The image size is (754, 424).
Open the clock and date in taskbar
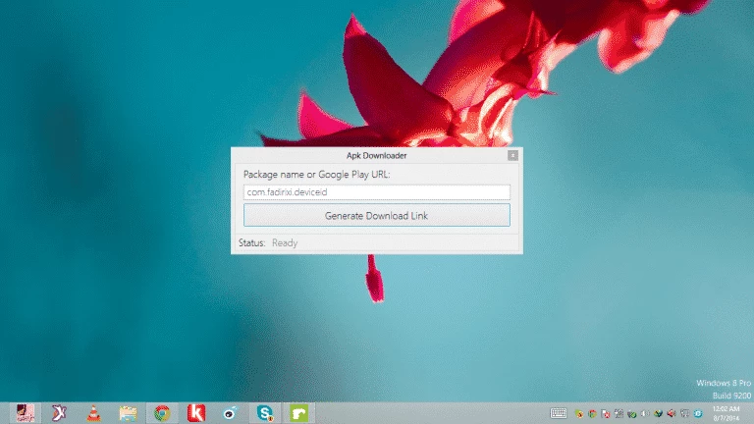click(x=726, y=413)
